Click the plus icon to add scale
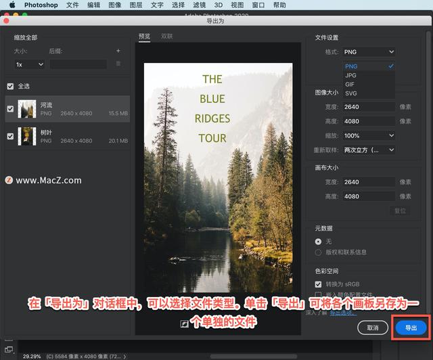The width and height of the screenshot is (433, 360). coord(118,51)
